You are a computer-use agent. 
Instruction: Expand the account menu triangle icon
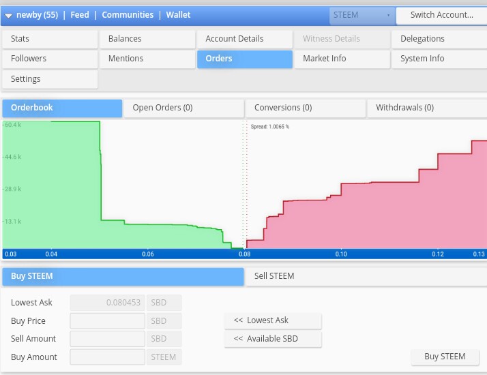(8, 16)
